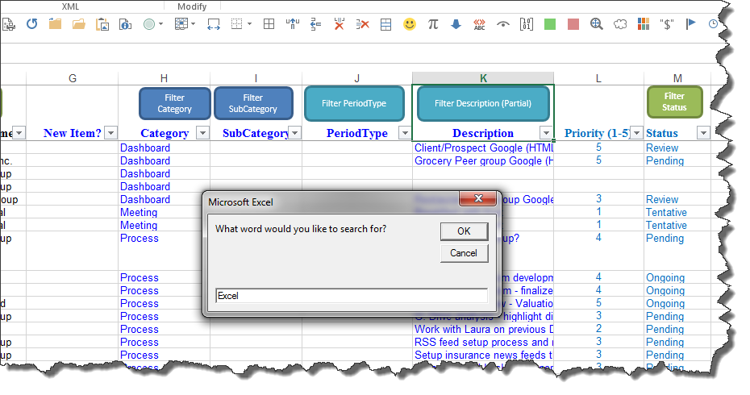This screenshot has height=395, width=750.
Task: Click the blue table layout icon
Action: [x=386, y=24]
